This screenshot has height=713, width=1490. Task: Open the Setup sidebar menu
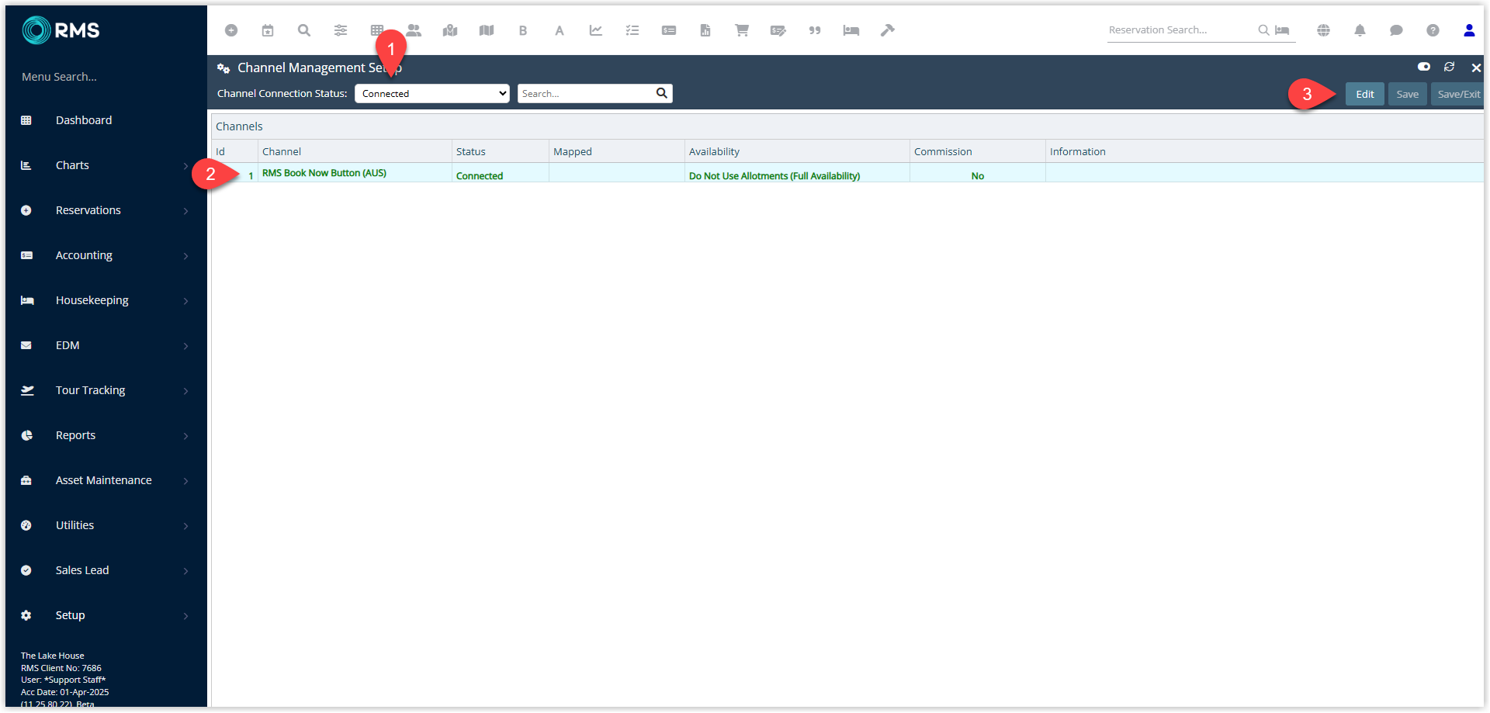point(70,615)
